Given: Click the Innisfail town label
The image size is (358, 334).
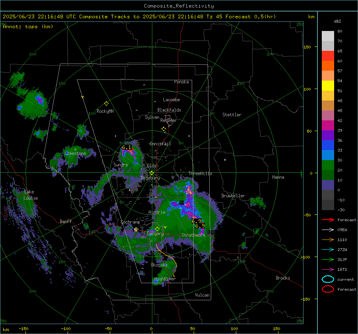Looking at the screenshot, I should click(x=160, y=144).
